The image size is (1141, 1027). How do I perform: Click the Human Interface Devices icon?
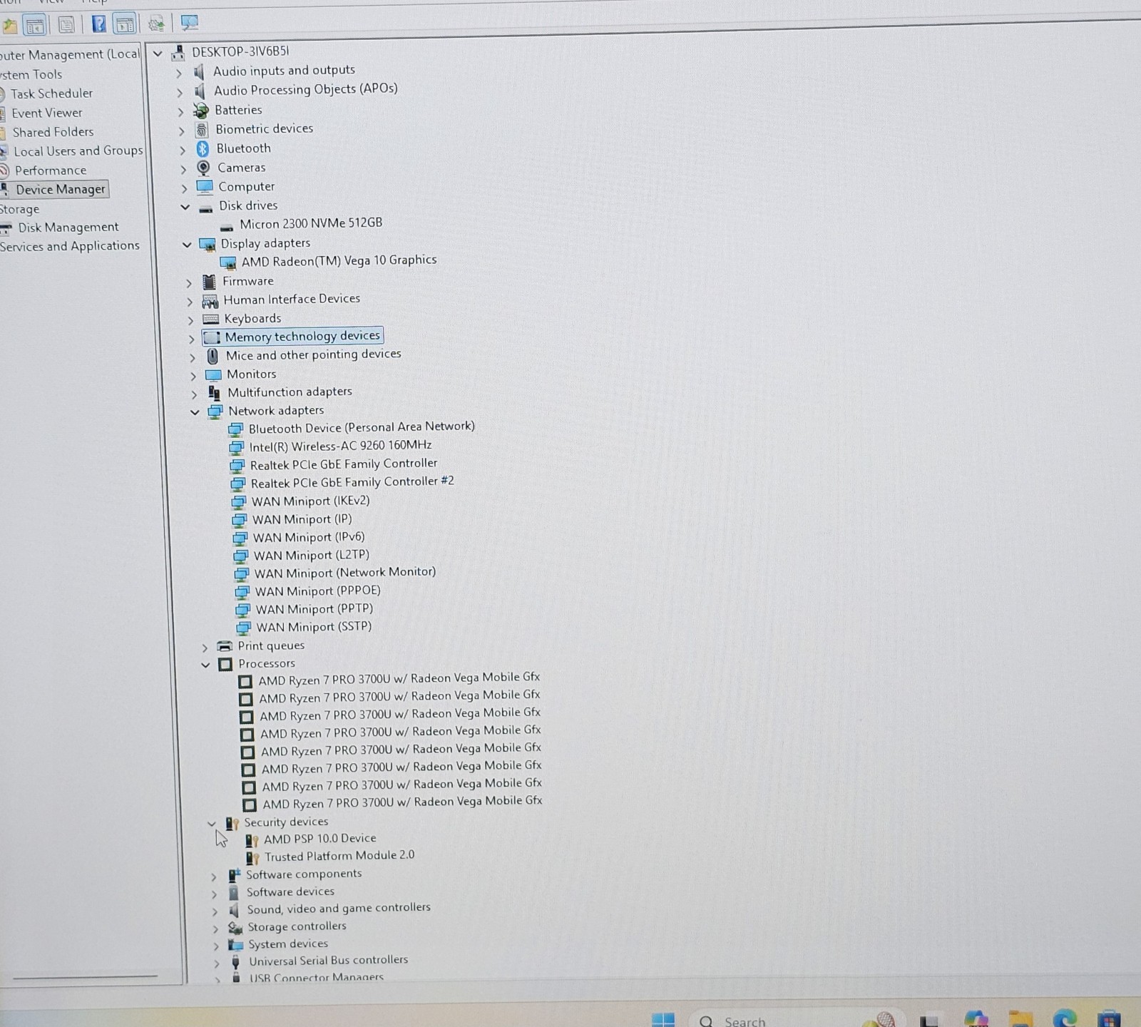[x=210, y=301]
